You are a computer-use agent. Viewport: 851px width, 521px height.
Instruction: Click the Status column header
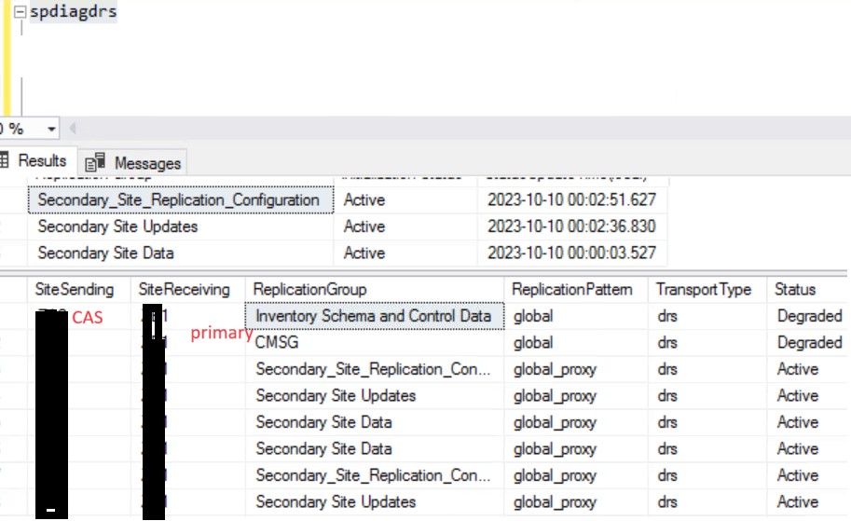[x=807, y=289]
